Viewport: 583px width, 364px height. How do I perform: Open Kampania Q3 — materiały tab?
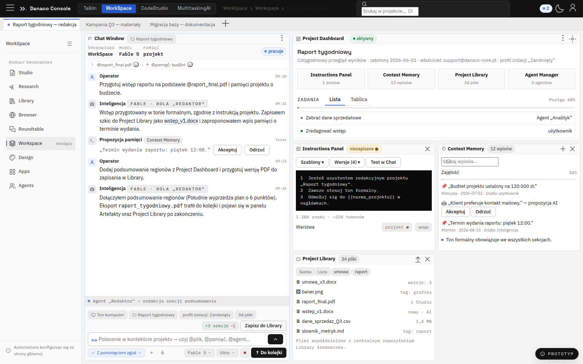pyautogui.click(x=113, y=25)
